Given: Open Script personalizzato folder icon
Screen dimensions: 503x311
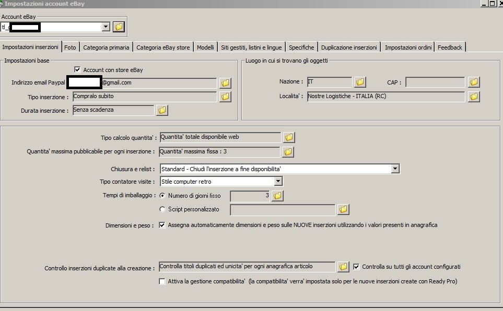Looking at the screenshot, I should coord(343,209).
